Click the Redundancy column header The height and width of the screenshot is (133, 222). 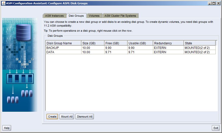click(168, 43)
